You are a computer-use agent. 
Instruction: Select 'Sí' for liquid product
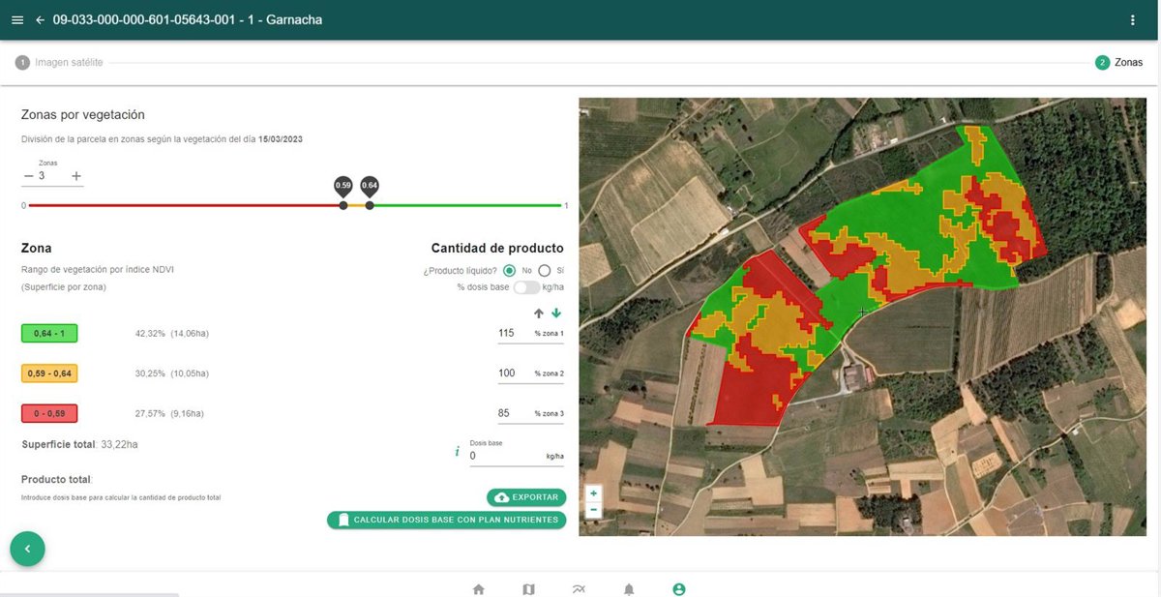pyautogui.click(x=544, y=271)
